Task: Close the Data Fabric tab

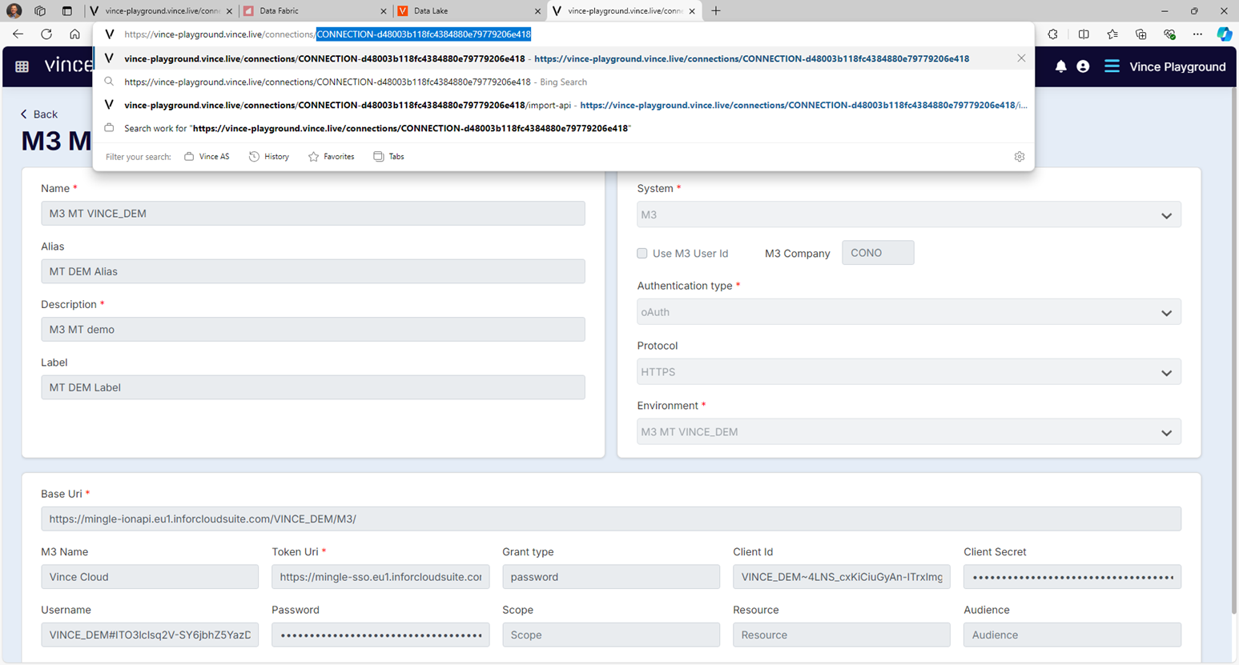Action: tap(384, 11)
